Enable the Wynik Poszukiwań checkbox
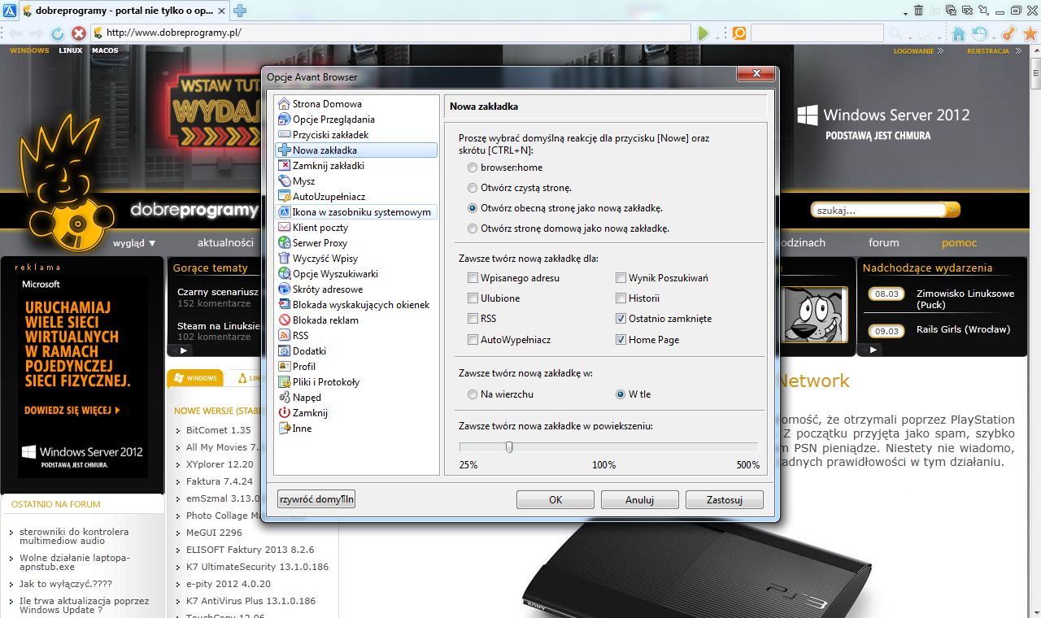Screen dimensions: 1041x618 [x=621, y=278]
